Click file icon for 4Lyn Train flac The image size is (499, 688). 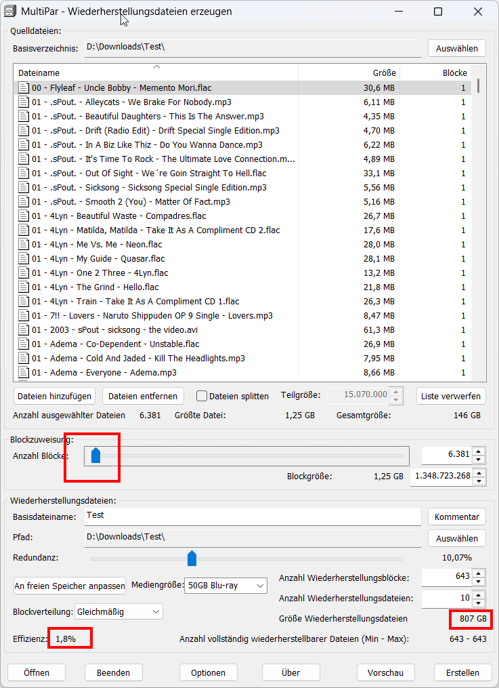[24, 302]
